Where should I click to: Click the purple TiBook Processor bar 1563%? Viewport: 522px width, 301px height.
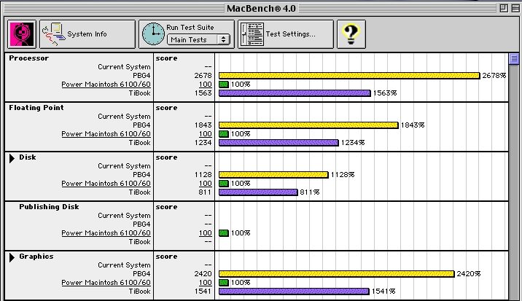(x=295, y=93)
